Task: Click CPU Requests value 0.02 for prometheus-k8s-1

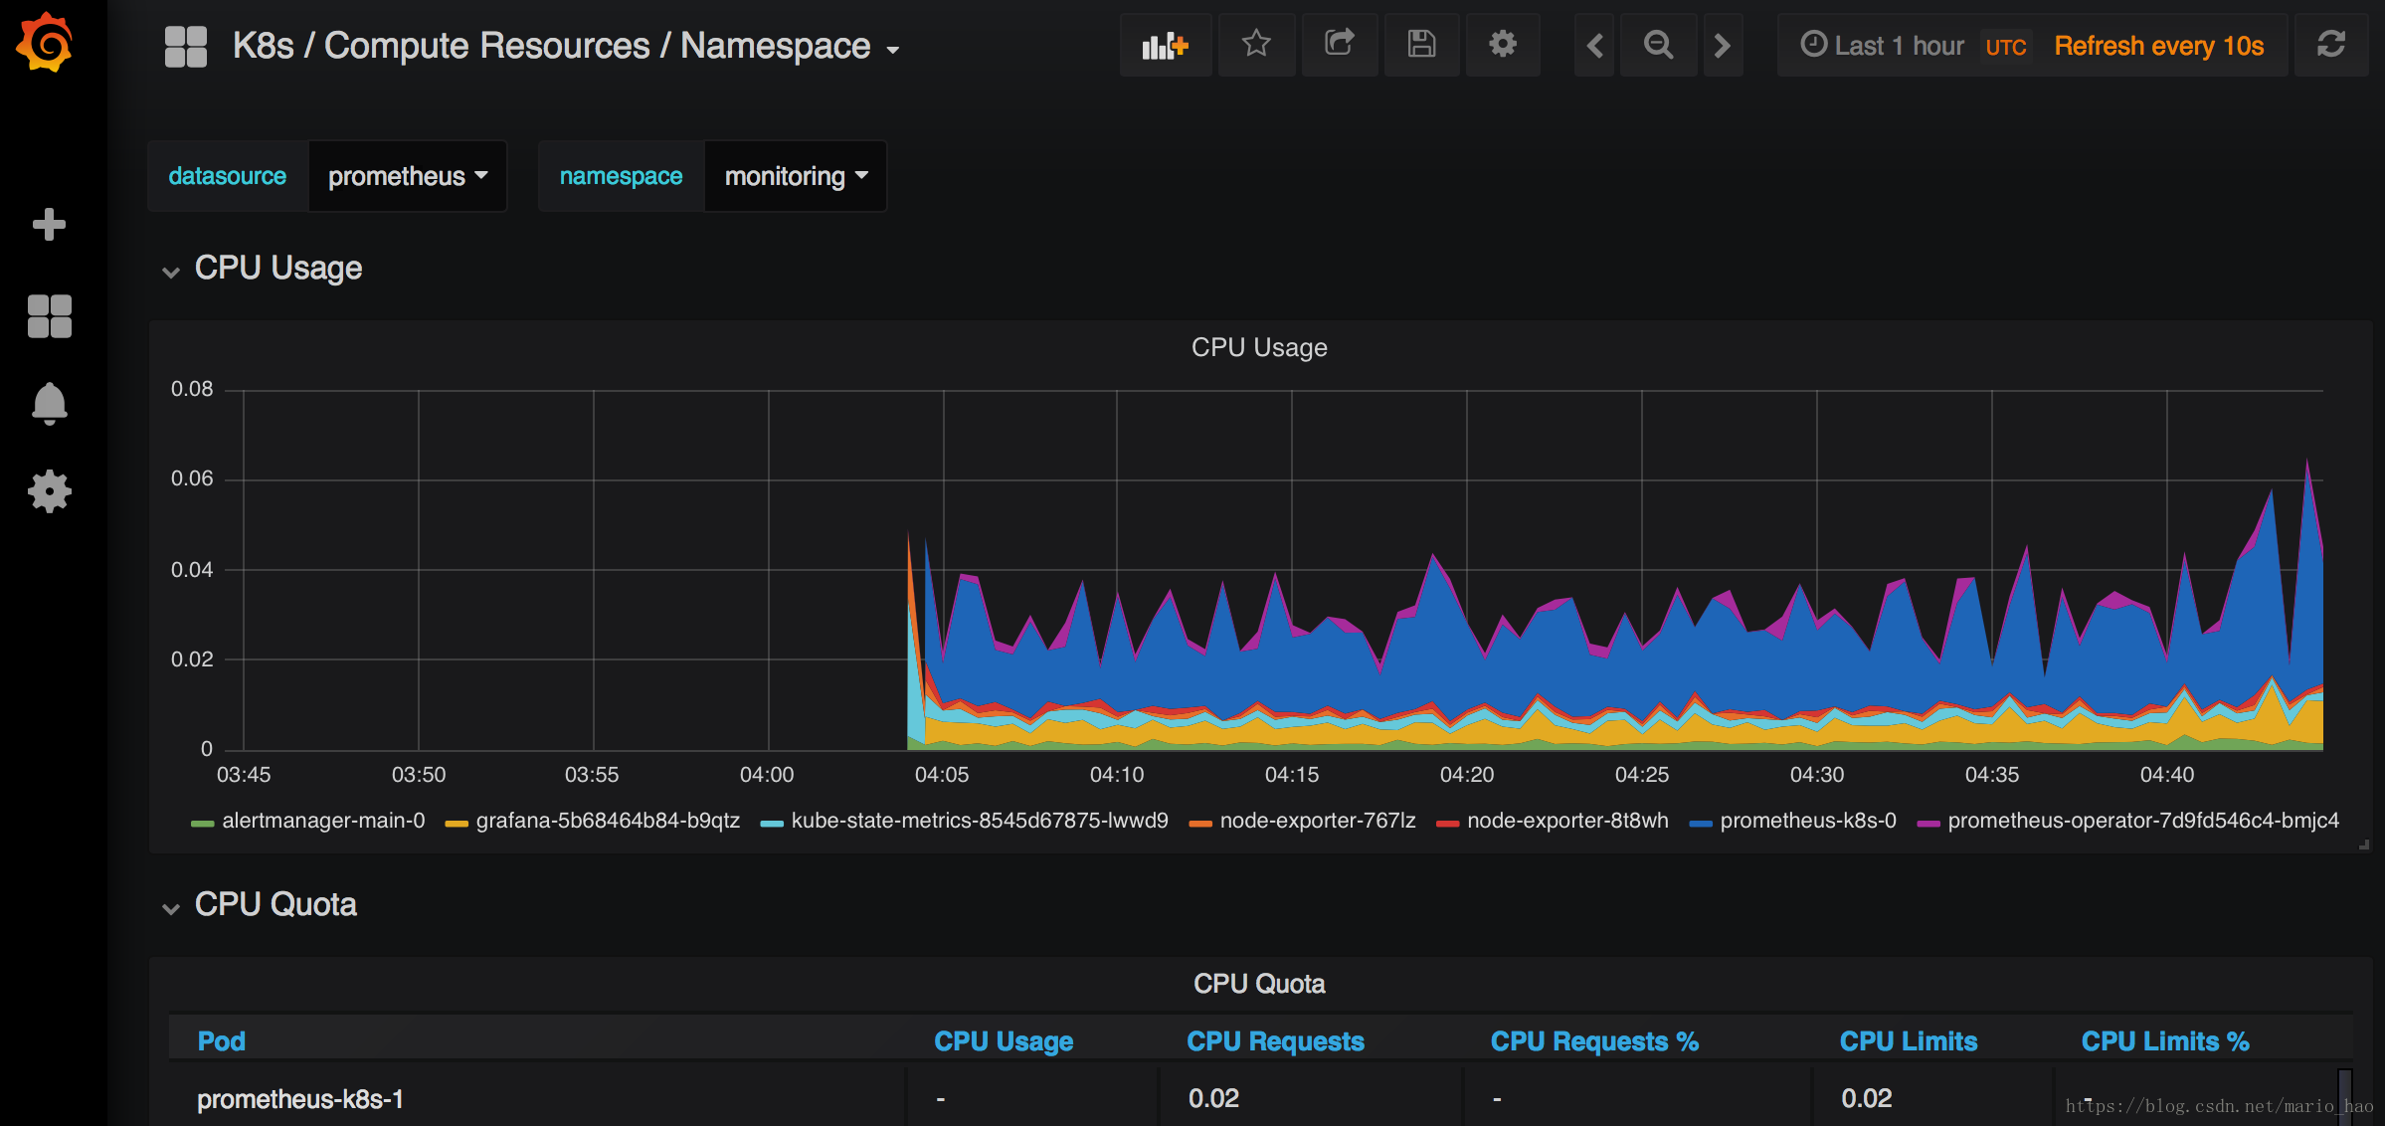Action: (1213, 1098)
